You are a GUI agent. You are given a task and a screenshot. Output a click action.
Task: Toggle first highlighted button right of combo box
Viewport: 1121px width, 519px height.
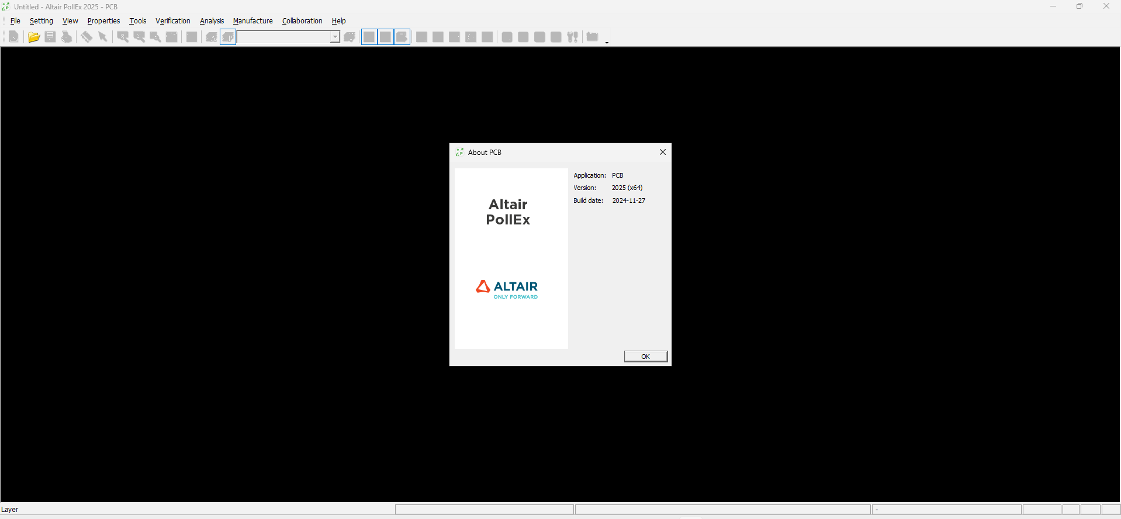point(369,37)
